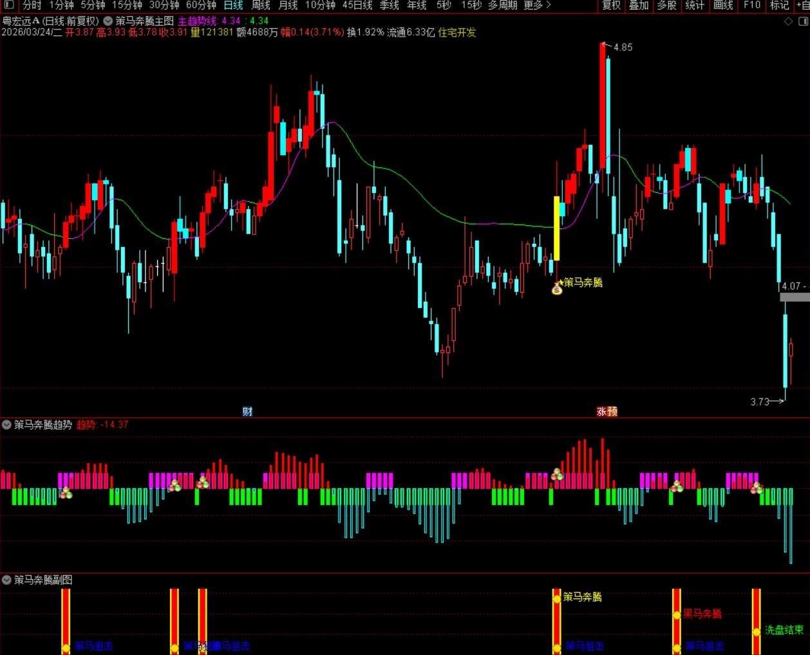Click the 流通6.33亿 float value

coord(411,32)
